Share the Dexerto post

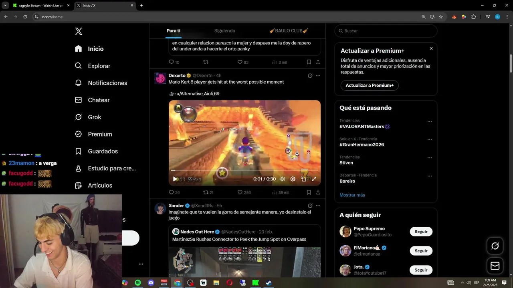click(x=318, y=192)
